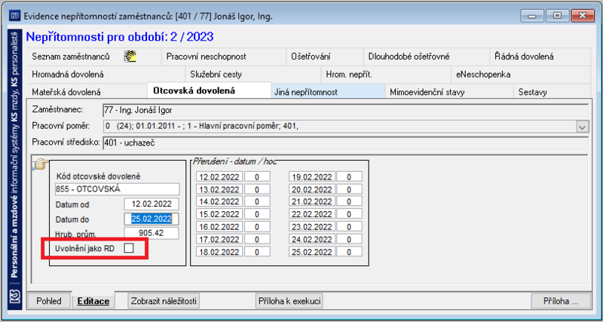Click the 25.02.2022 interruption date cell
The width and height of the screenshot is (603, 322).
click(312, 252)
